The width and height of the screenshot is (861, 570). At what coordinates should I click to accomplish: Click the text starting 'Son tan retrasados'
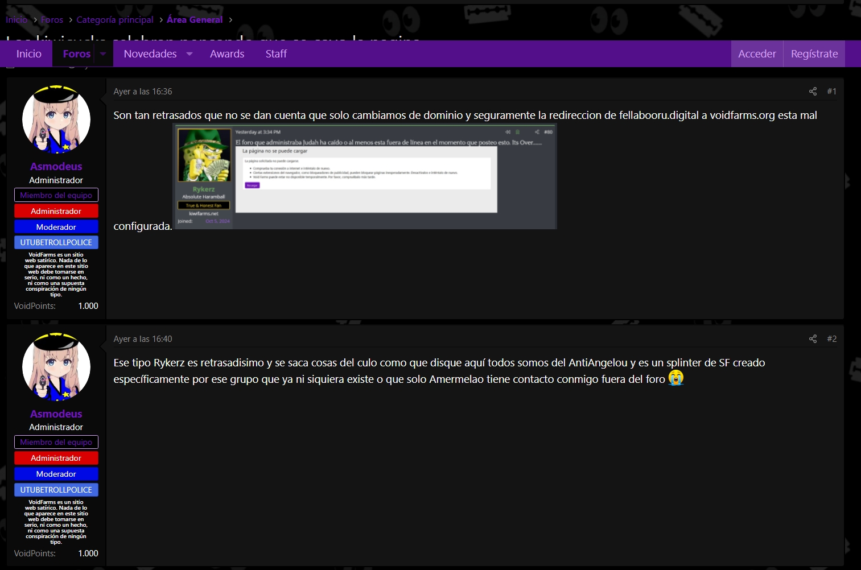[x=465, y=115]
